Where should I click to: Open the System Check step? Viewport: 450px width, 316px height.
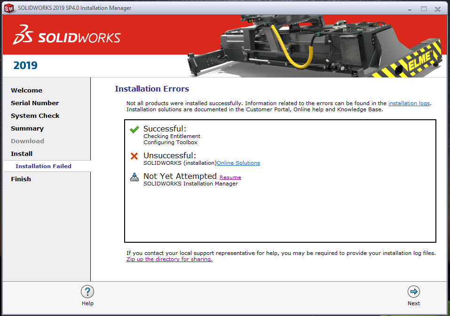(x=35, y=116)
